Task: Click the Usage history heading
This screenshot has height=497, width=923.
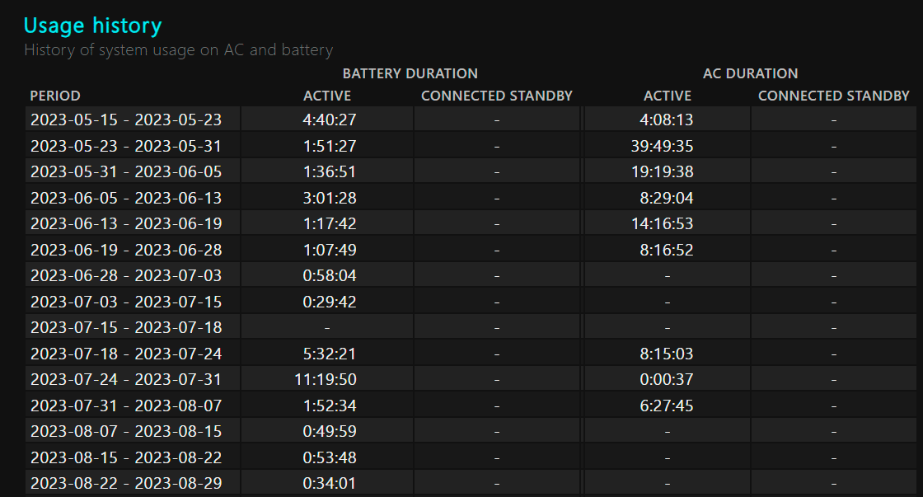Action: [x=92, y=26]
